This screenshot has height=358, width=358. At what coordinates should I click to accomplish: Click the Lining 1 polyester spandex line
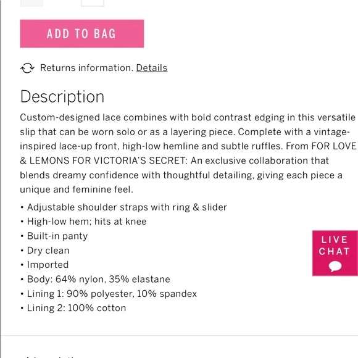coord(112,294)
